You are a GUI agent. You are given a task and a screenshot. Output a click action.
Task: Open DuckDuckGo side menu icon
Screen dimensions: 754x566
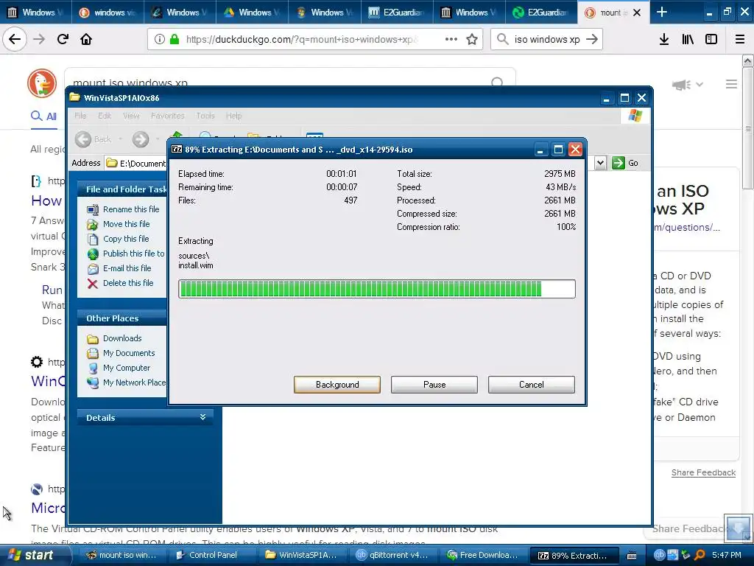(731, 84)
